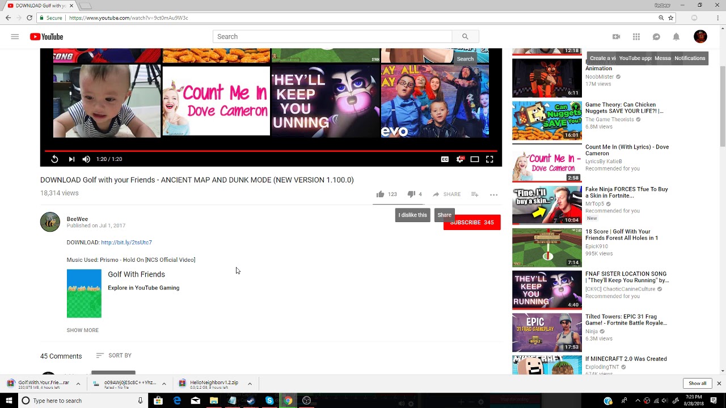This screenshot has width=726, height=408.
Task: Open the bit.ly download link
Action: 126,243
